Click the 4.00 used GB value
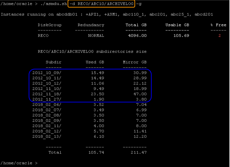 click(x=99, y=126)
